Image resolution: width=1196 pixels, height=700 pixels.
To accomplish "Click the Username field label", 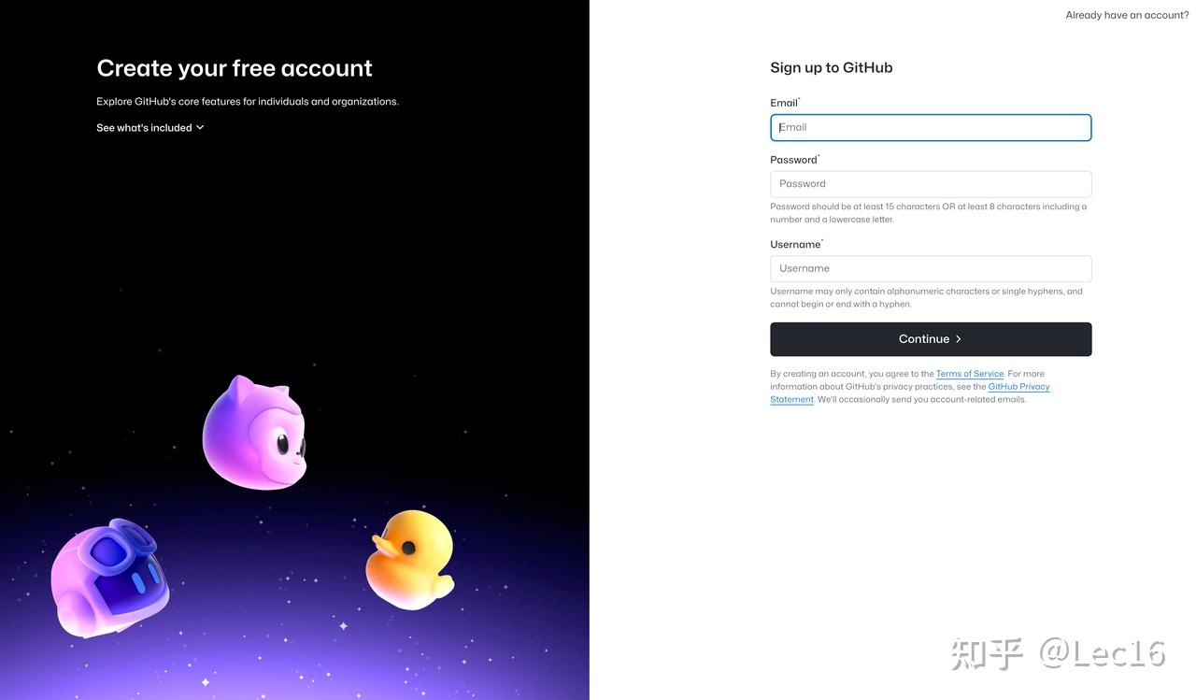I will pos(796,245).
